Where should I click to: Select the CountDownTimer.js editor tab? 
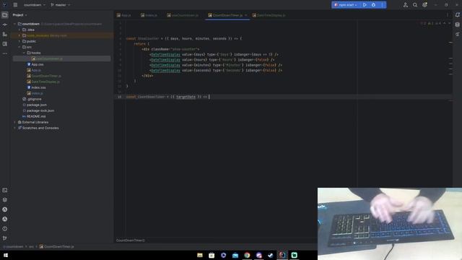(226, 15)
